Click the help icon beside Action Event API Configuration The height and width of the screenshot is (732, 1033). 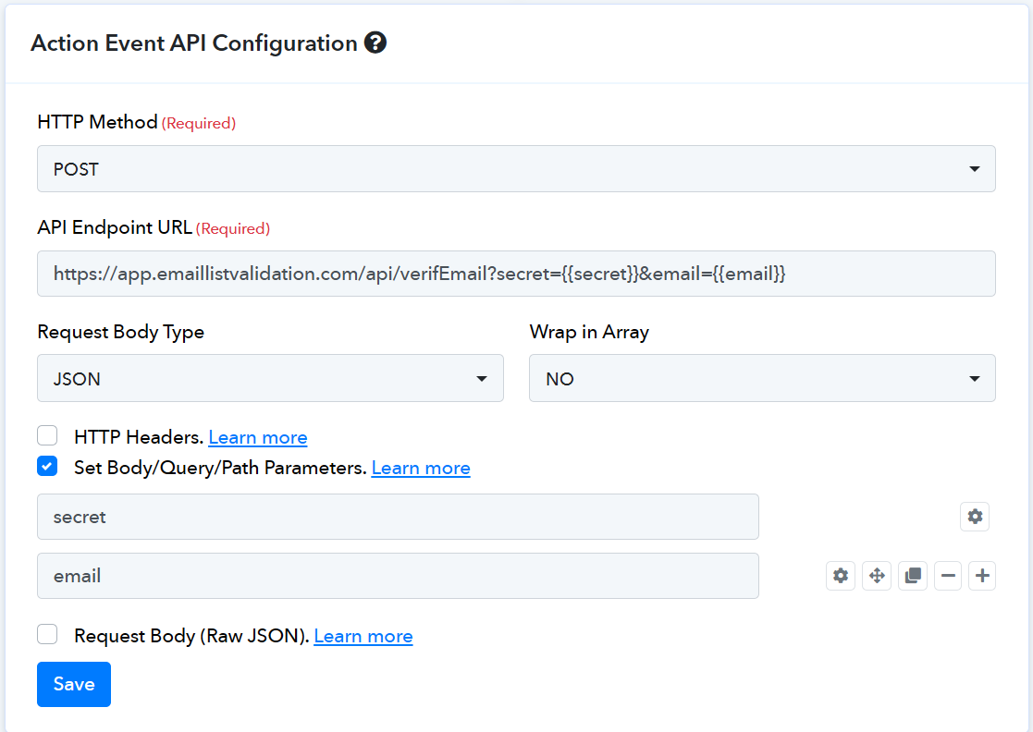pyautogui.click(x=375, y=43)
